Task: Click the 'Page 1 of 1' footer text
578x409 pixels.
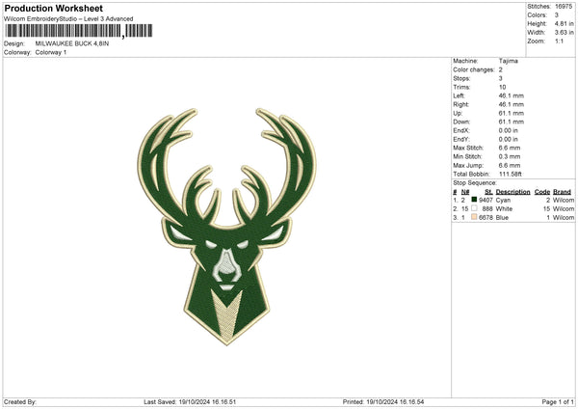Action: click(x=558, y=401)
